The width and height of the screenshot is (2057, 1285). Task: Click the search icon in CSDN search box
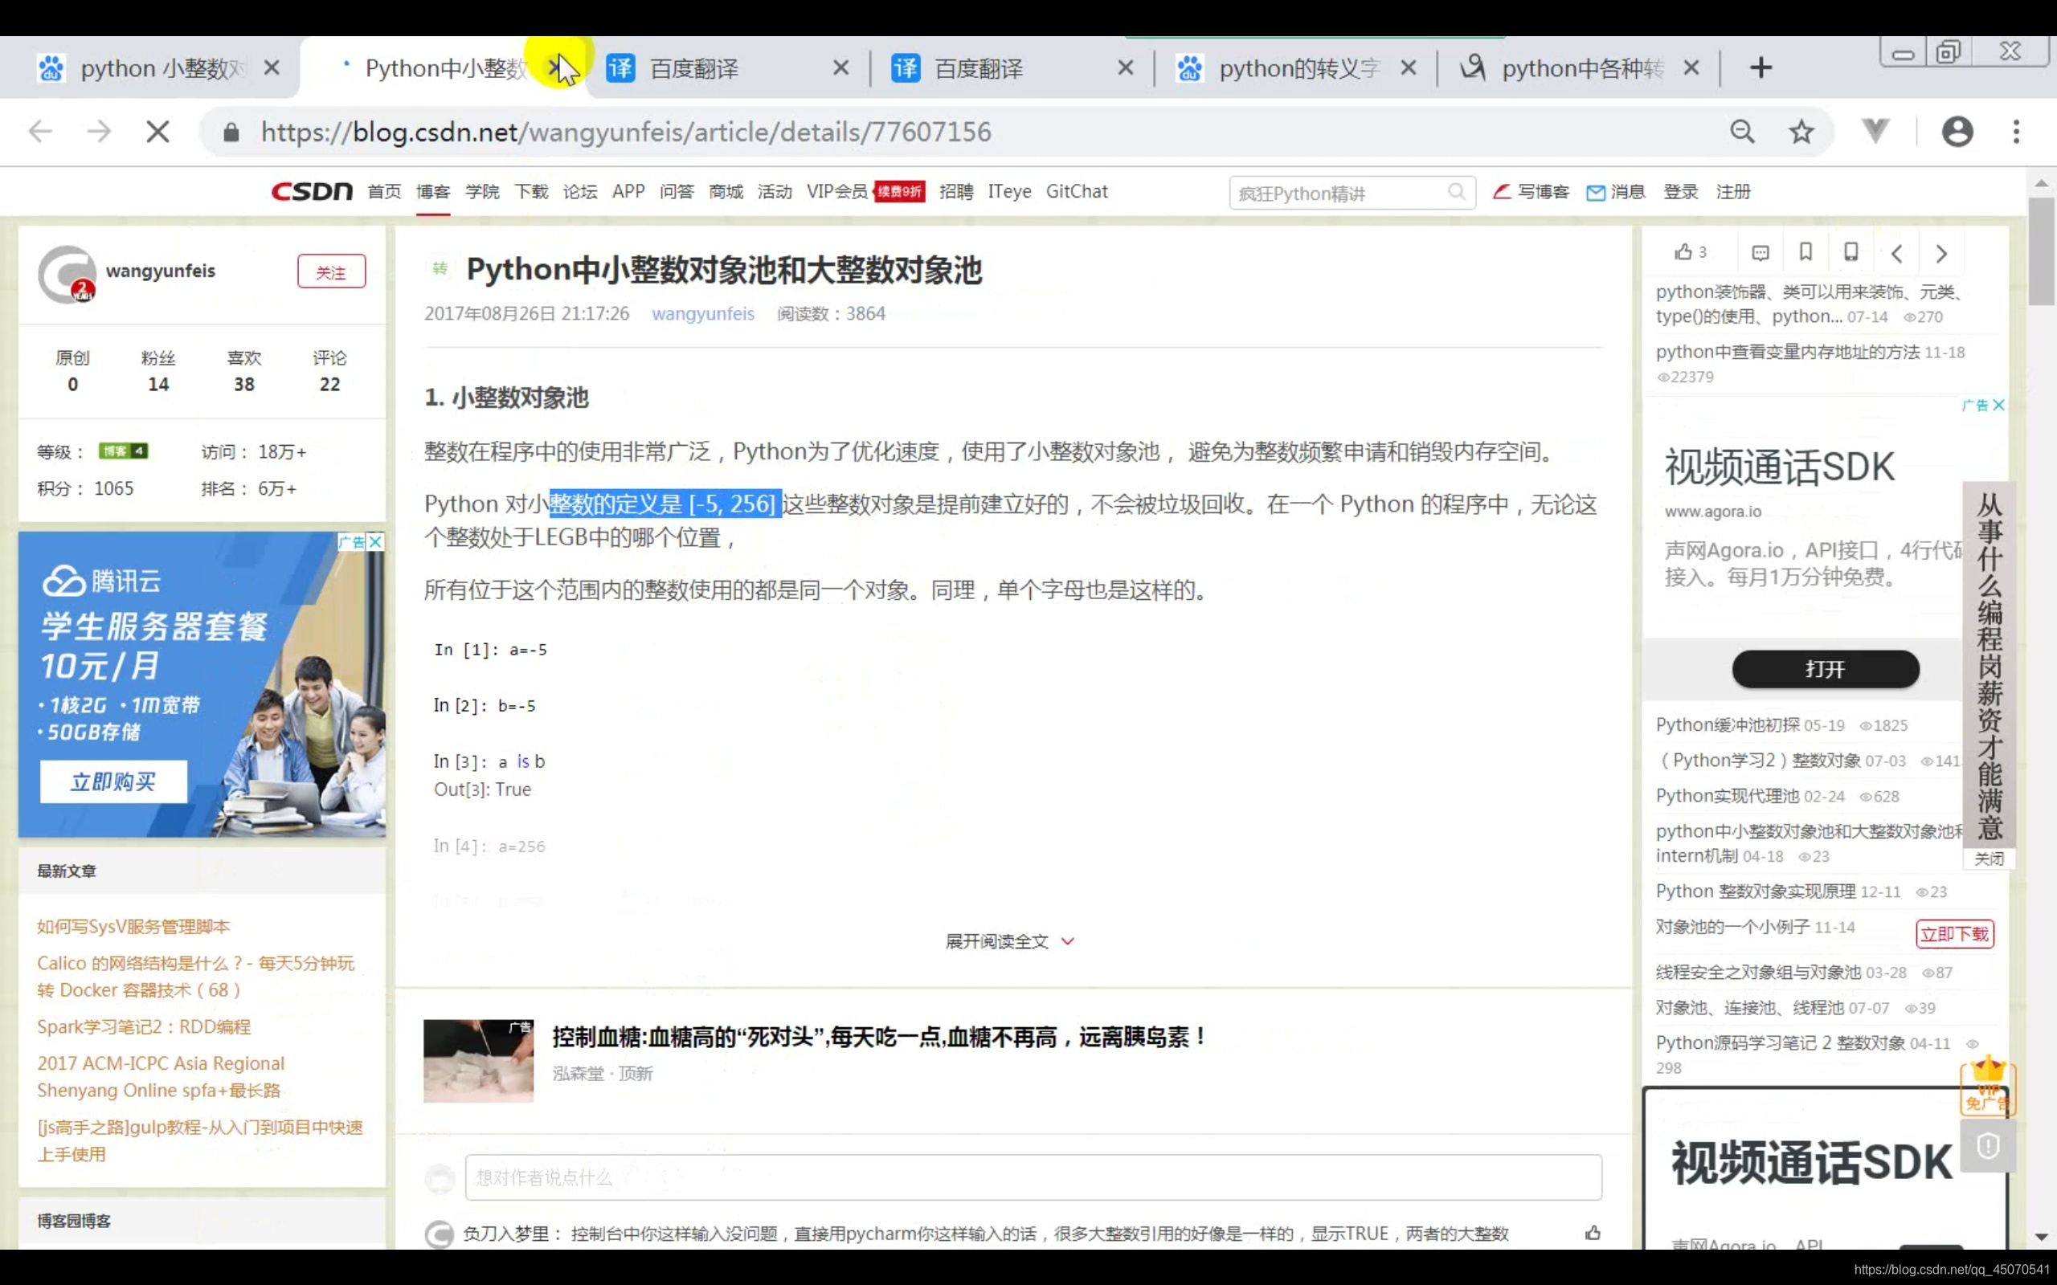pos(1456,192)
